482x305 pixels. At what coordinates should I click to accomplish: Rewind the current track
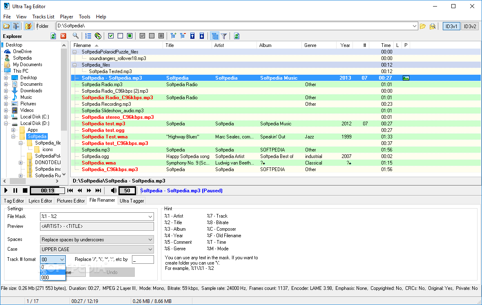80,190
